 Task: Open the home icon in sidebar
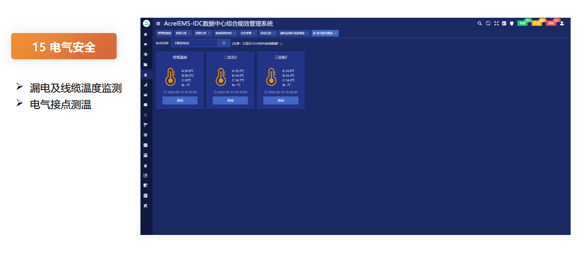146,34
